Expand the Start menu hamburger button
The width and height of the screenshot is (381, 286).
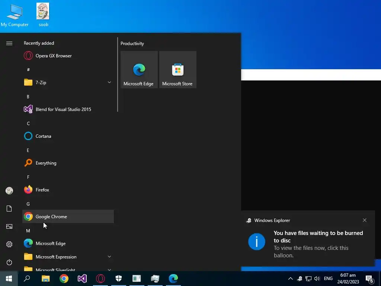click(x=9, y=43)
